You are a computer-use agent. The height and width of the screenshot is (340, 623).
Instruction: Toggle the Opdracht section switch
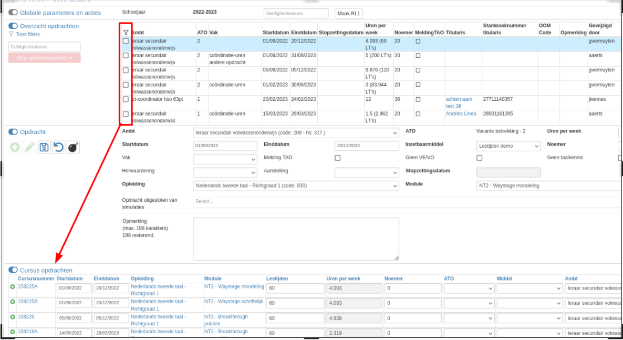tap(13, 131)
